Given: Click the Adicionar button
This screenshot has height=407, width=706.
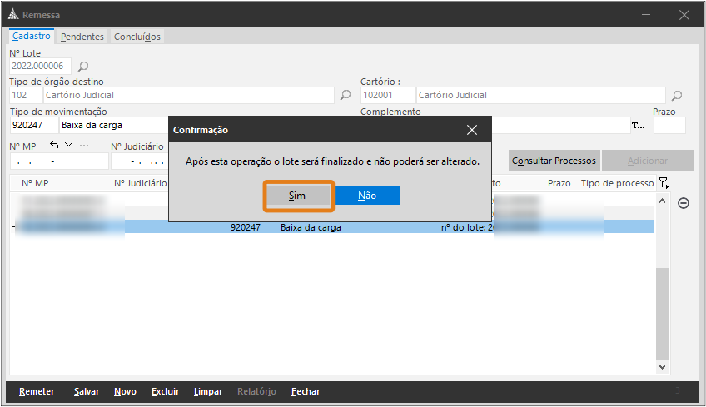Looking at the screenshot, I should point(648,161).
